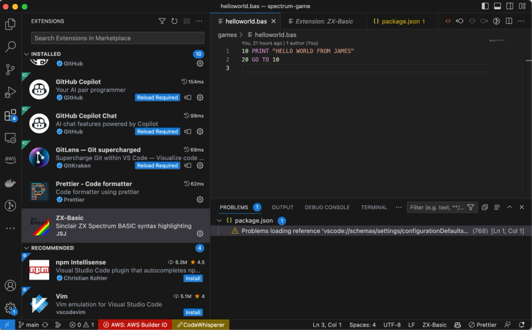Viewport: 532px width, 330px height.
Task: Toggle the secondary side bar layout button
Action: [509, 6]
